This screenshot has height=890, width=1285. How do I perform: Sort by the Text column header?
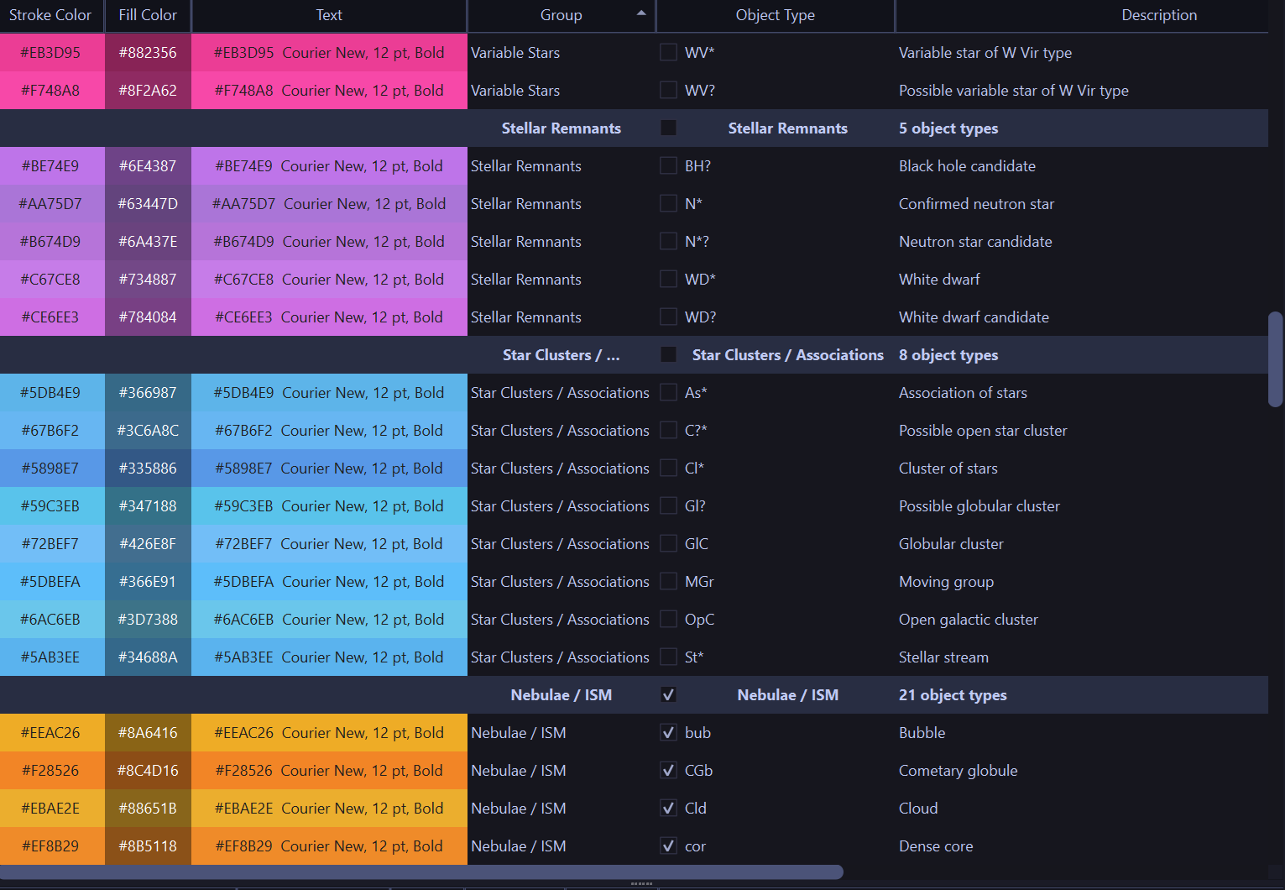(329, 15)
